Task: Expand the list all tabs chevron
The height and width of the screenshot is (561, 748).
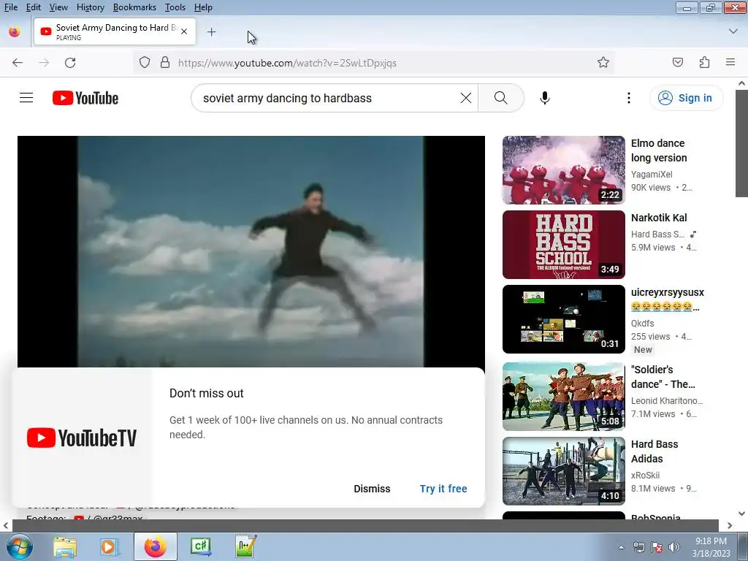Action: [733, 31]
